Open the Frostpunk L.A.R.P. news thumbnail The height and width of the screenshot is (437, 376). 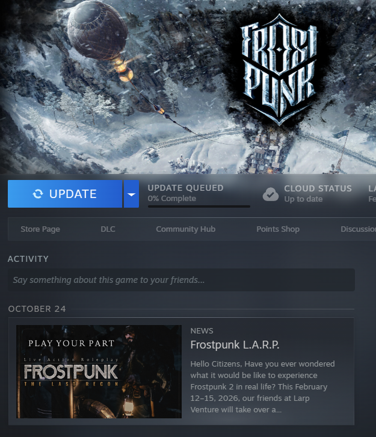coord(99,371)
